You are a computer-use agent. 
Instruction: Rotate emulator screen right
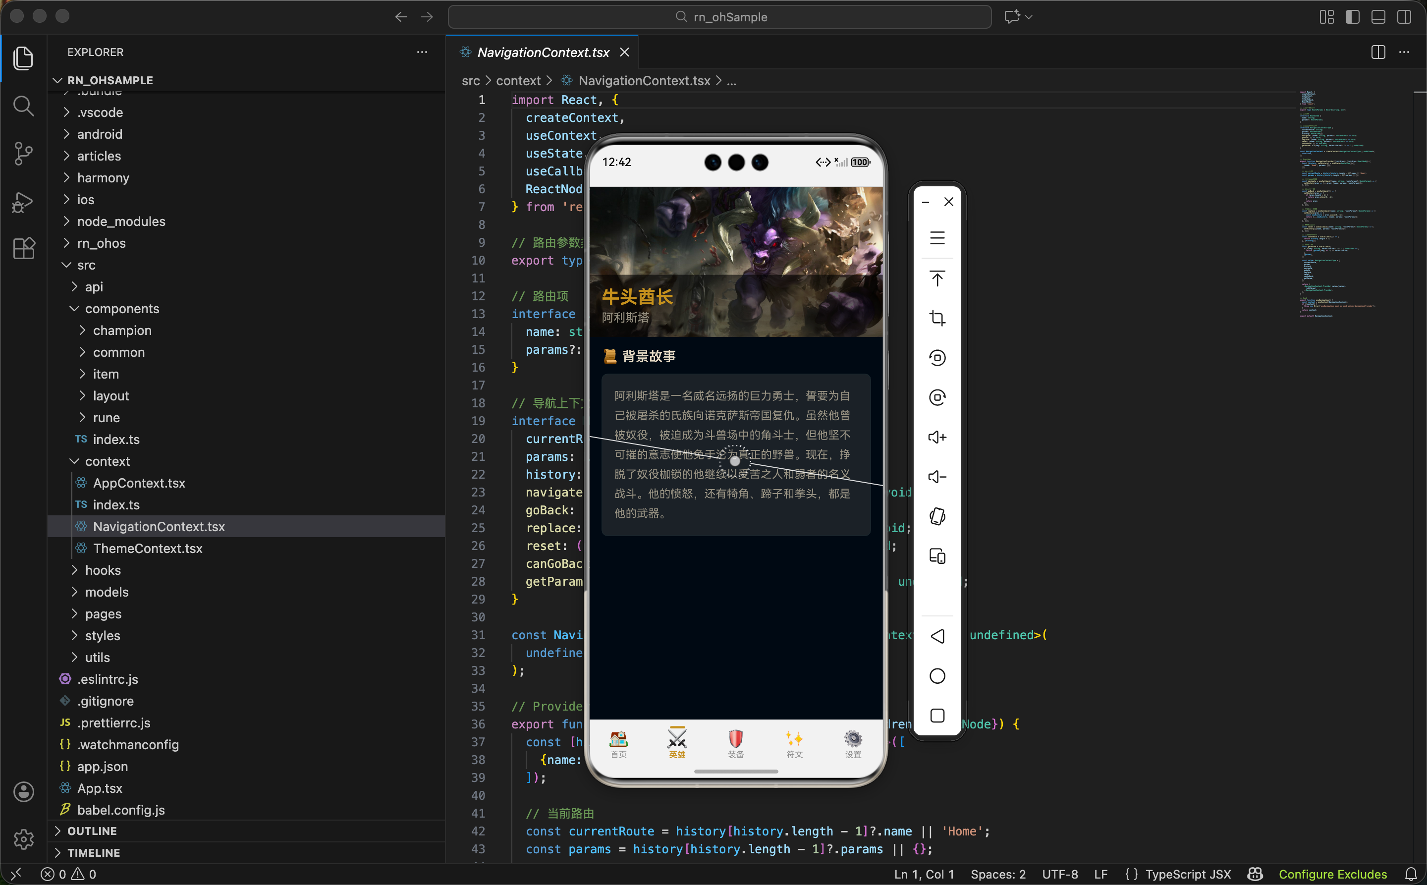[x=937, y=397]
